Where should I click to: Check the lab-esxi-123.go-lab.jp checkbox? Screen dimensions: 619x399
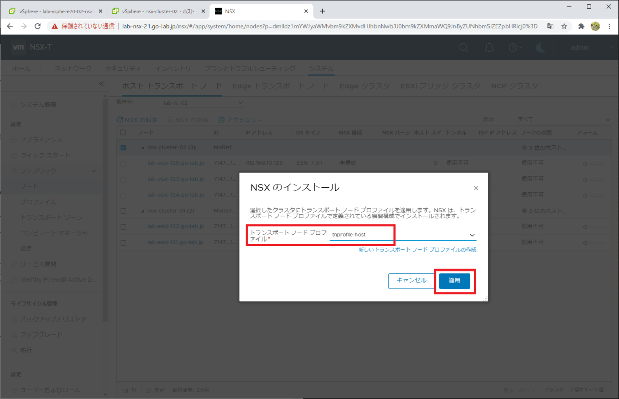coord(123,179)
